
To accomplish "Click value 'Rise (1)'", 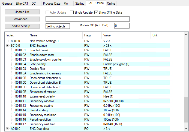I will tap(108, 96).
